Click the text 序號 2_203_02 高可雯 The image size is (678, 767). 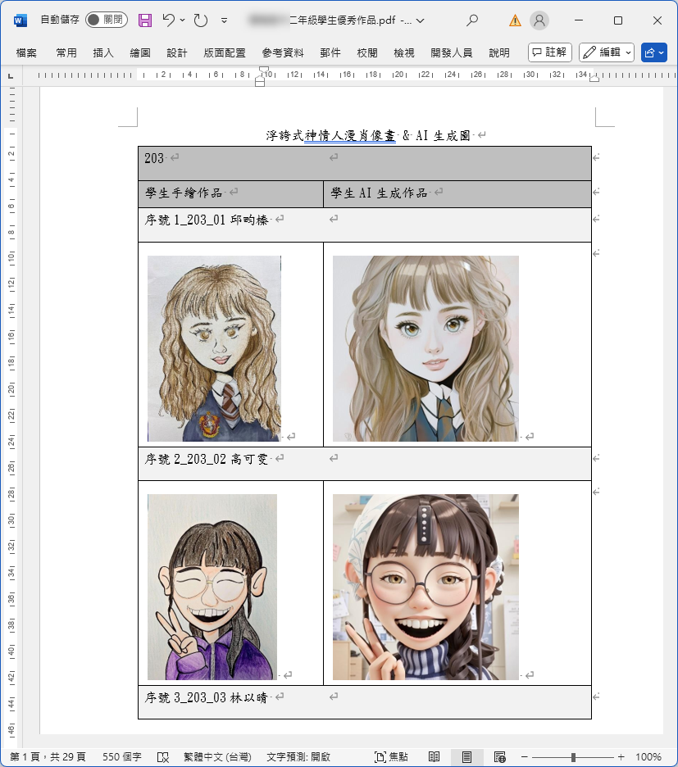click(x=206, y=460)
